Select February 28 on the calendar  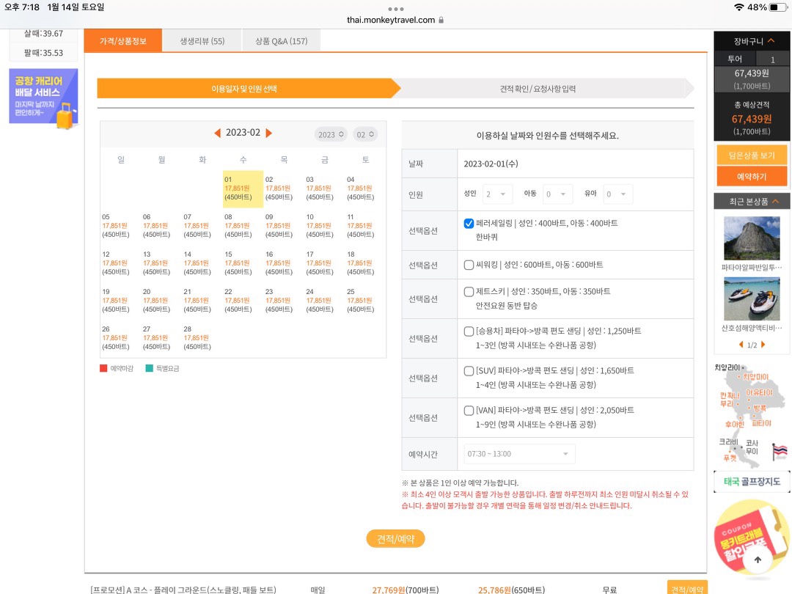pyautogui.click(x=202, y=338)
